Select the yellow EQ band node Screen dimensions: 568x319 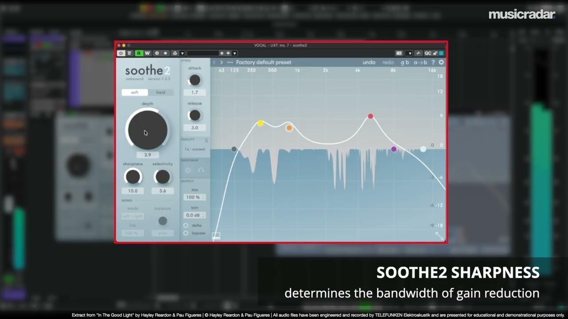click(260, 123)
